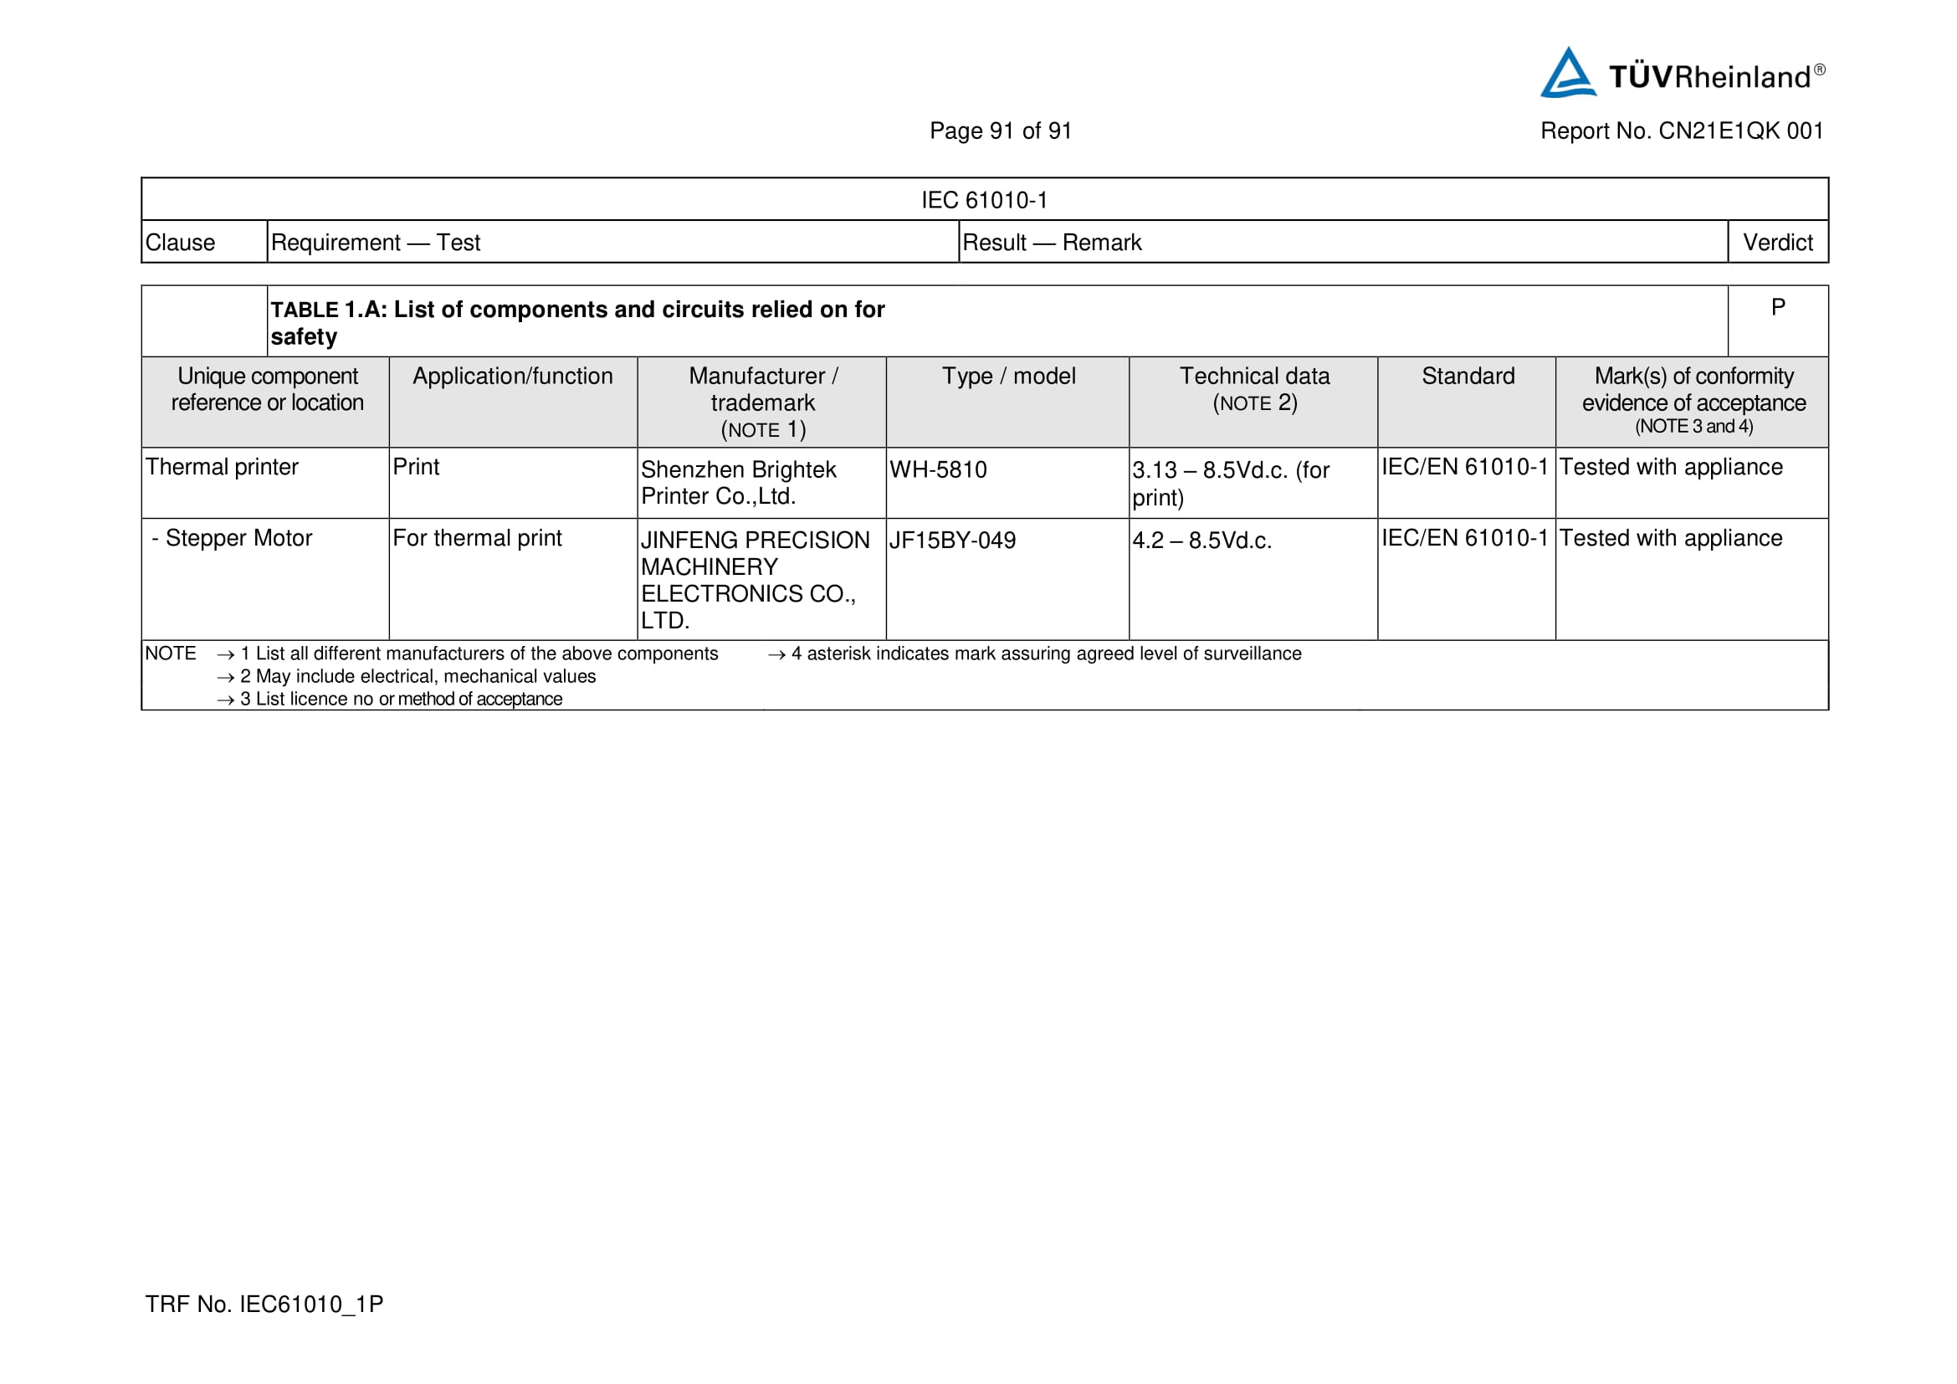Click 'Manufacturer / trademark' column header
The image size is (1957, 1384).
pyautogui.click(x=763, y=402)
